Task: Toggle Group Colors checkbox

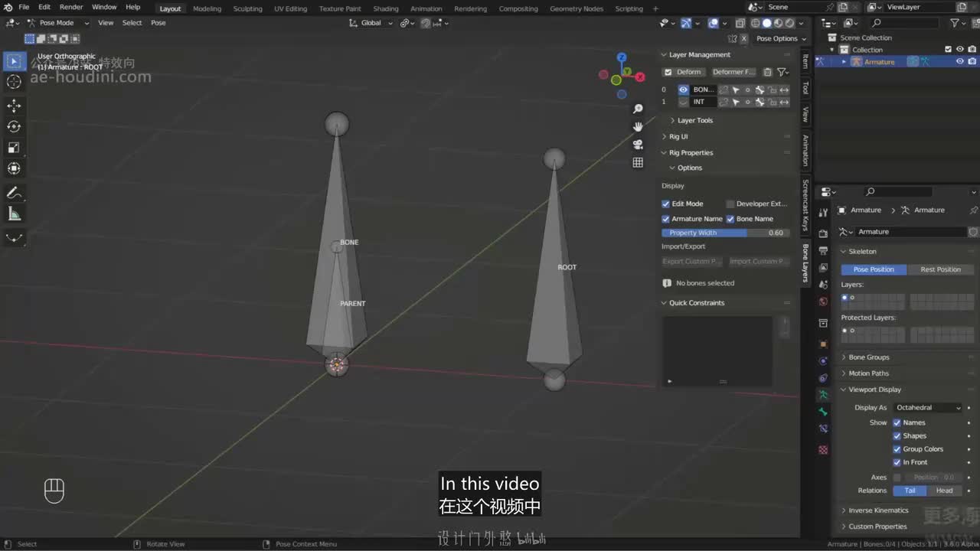Action: (897, 449)
